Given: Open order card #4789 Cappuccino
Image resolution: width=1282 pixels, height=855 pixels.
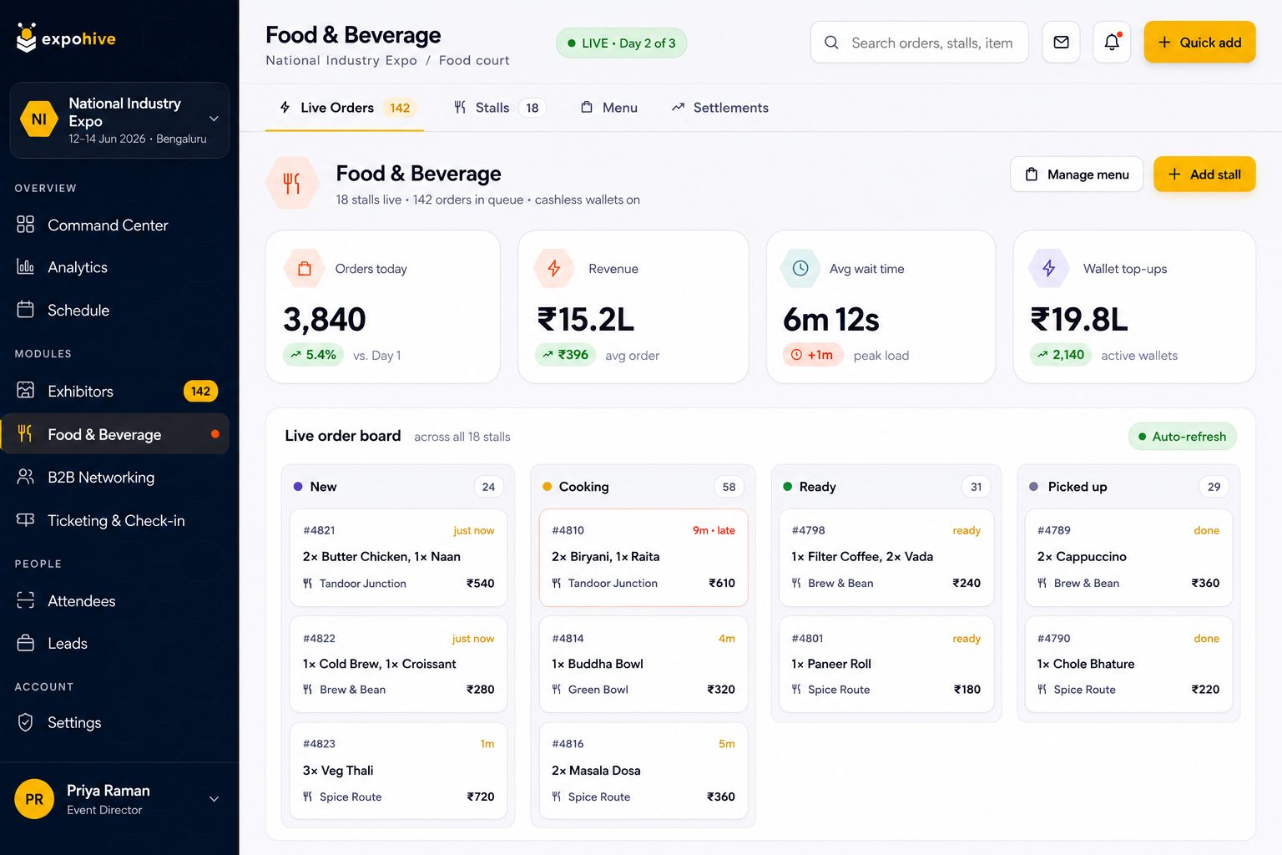Looking at the screenshot, I should [1128, 557].
